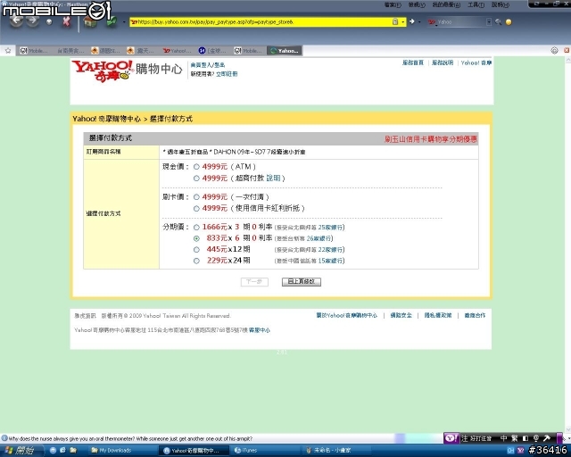Click the yellow ball icon beside search
The width and height of the screenshot is (571, 457).
(x=509, y=22)
